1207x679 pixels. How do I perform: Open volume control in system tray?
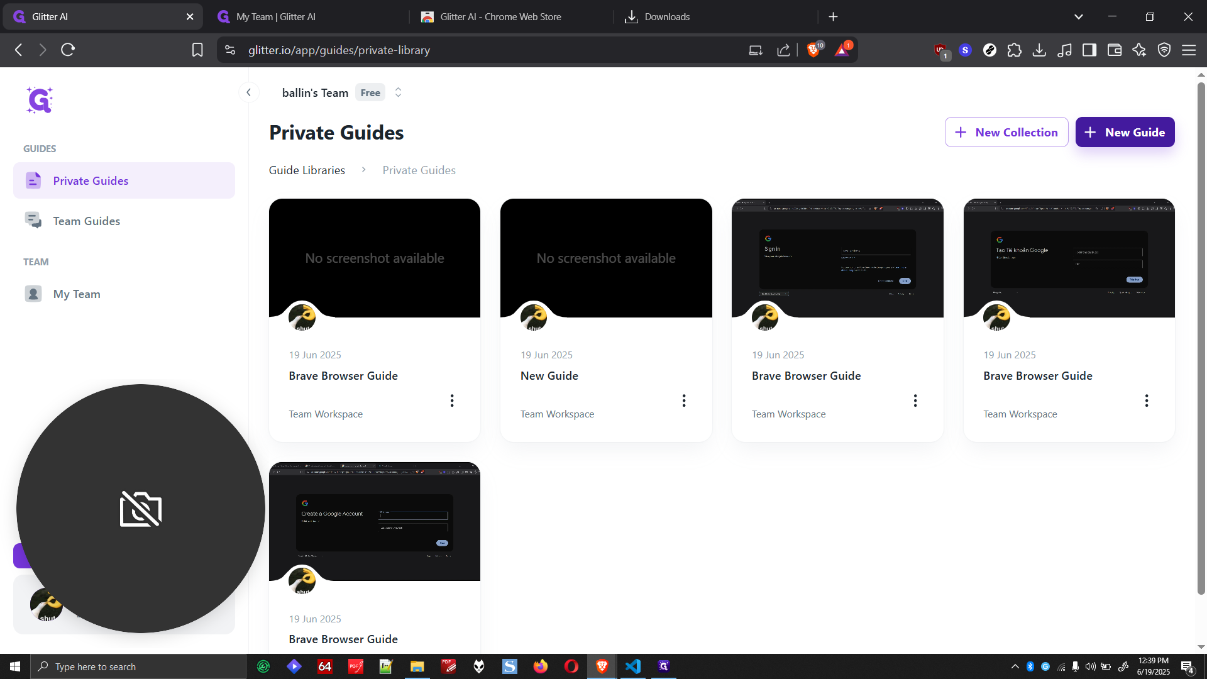pyautogui.click(x=1090, y=666)
